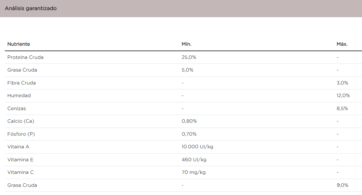Click the 5,0% minimum fat value
362x195 pixels.
point(187,70)
